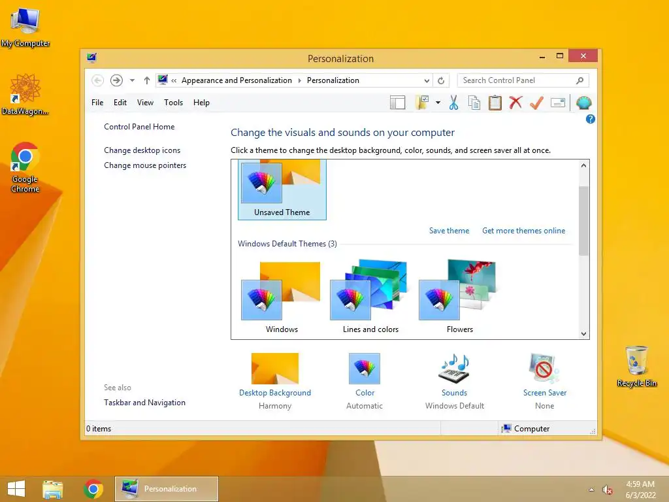
Task: Open the Color settings swatch icon
Action: [365, 369]
